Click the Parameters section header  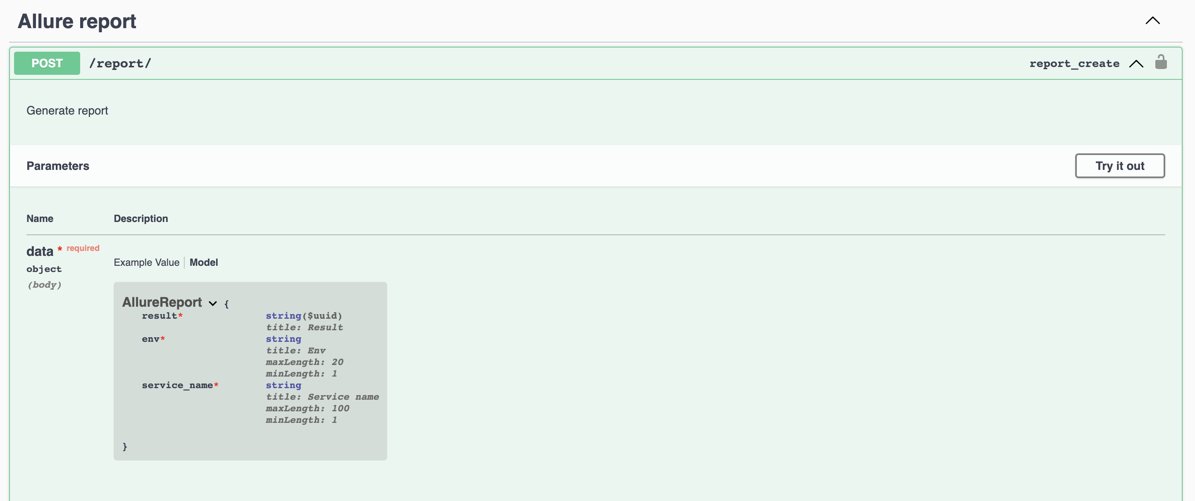(x=57, y=166)
